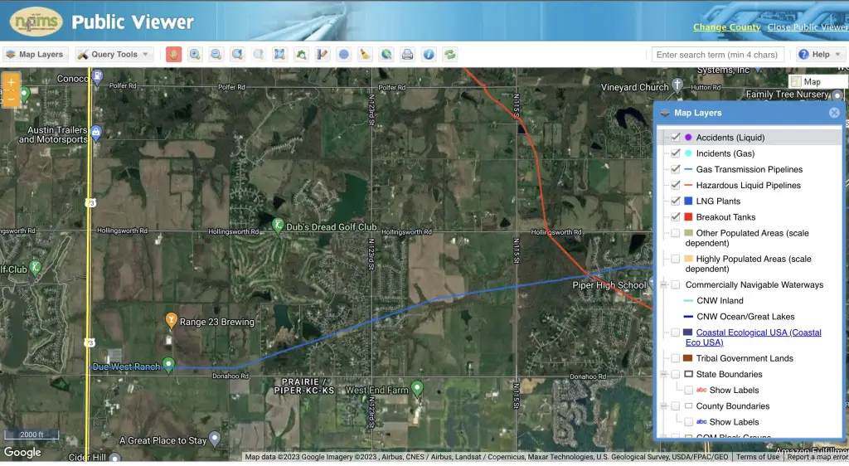Click the Map Layers toolbar button
Screen dimensions: 849x466
(35, 55)
